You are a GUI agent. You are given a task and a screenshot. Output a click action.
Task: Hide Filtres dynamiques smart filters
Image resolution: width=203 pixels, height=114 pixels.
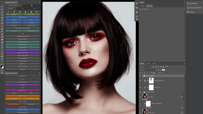[x=145, y=104]
